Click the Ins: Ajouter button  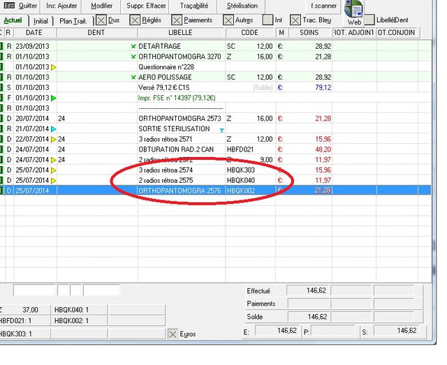(62, 6)
